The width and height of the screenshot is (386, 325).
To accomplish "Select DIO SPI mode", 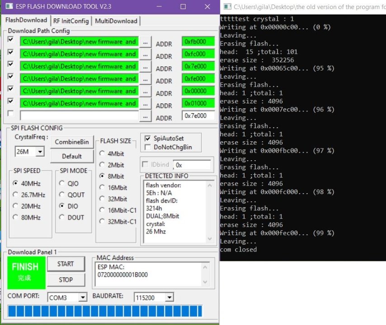I will click(69, 206).
